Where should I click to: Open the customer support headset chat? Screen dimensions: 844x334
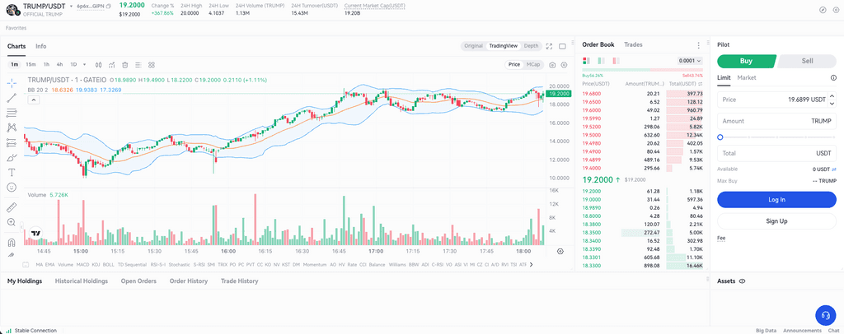tap(825, 315)
